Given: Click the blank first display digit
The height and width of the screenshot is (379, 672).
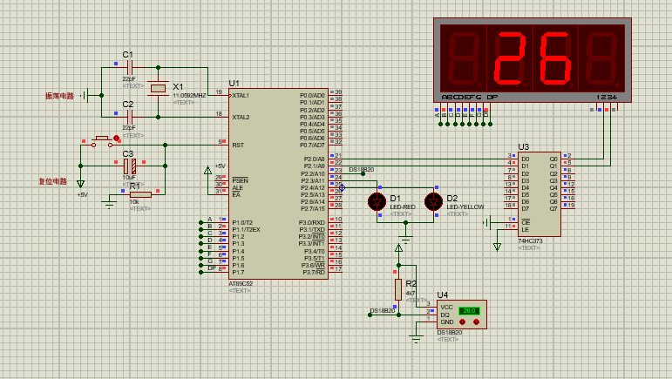Looking at the screenshot, I should click(464, 58).
